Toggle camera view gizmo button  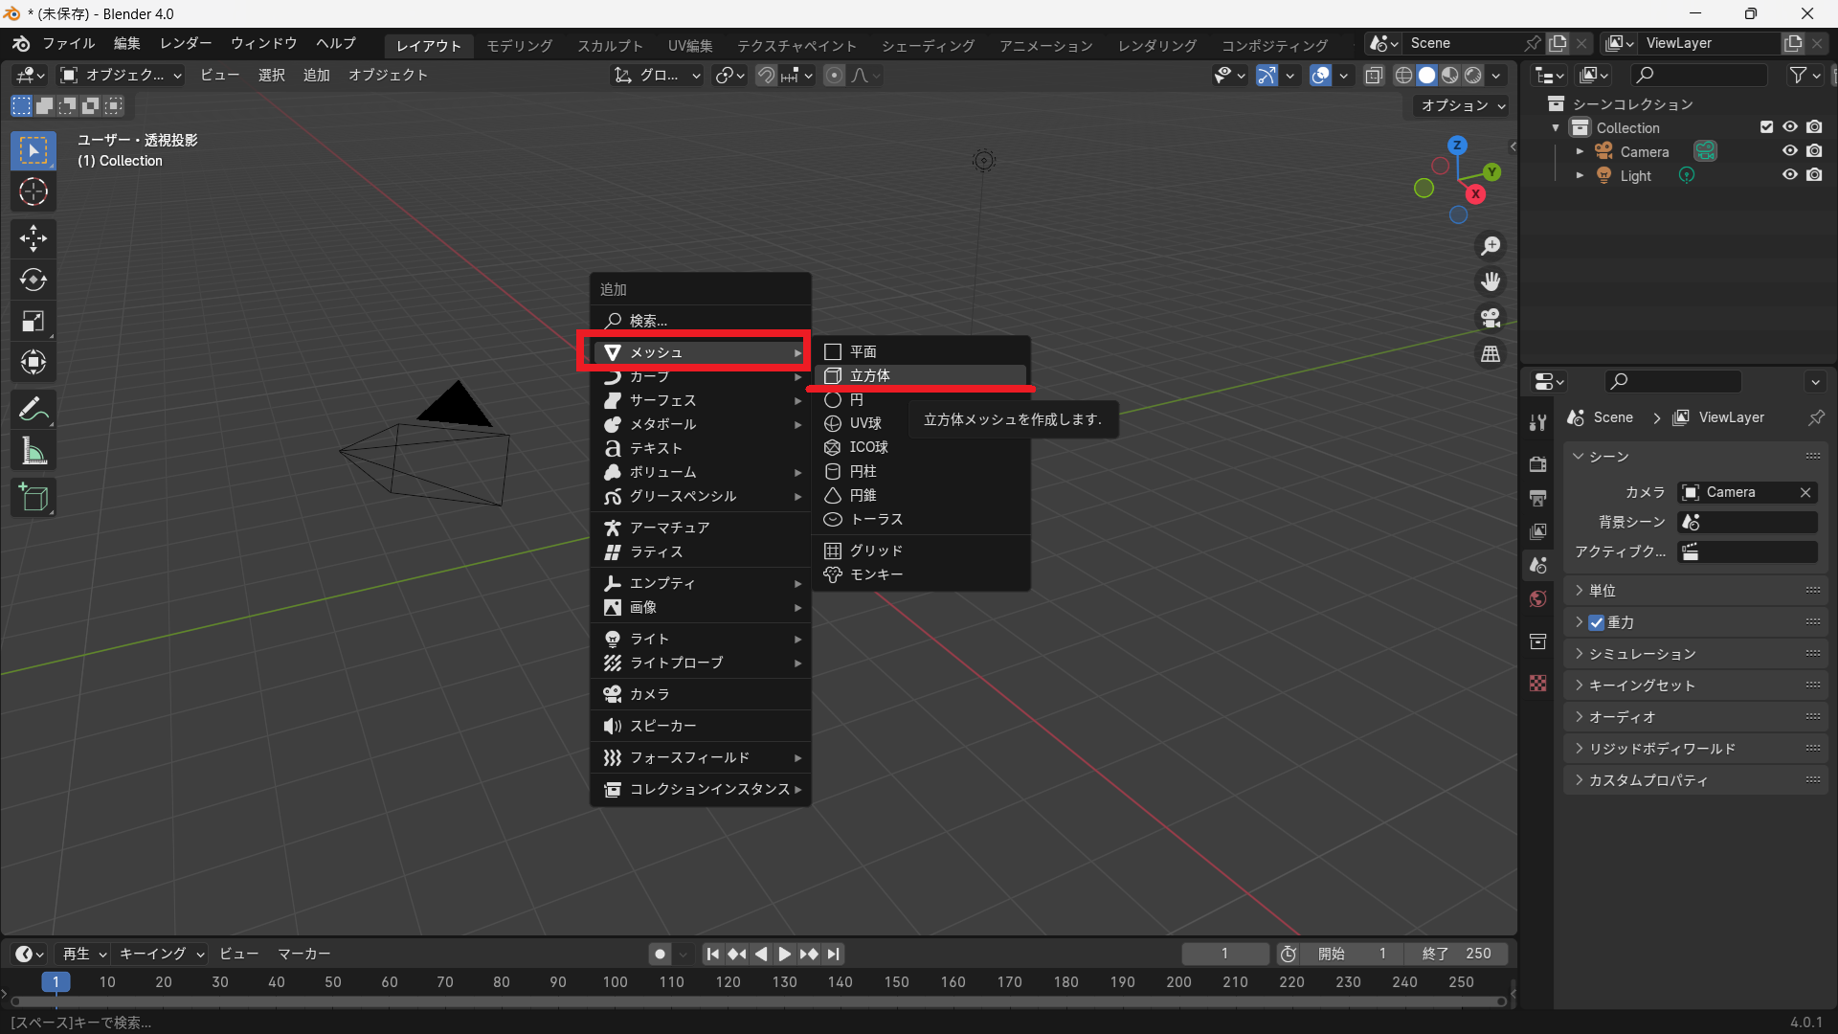(1491, 318)
